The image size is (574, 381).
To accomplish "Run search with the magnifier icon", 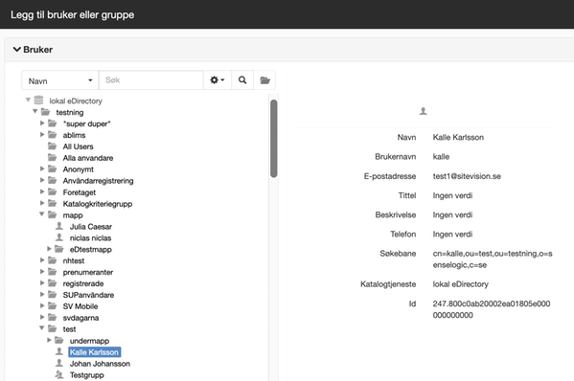I will [x=242, y=80].
